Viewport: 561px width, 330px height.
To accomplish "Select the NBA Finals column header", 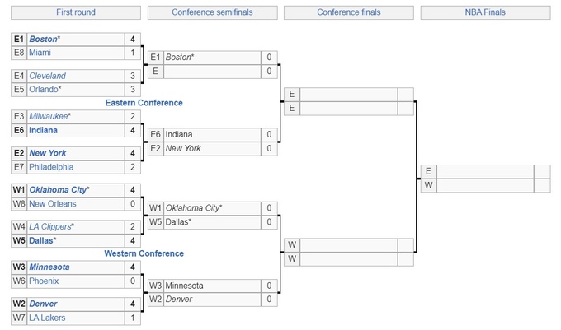I will [x=485, y=12].
